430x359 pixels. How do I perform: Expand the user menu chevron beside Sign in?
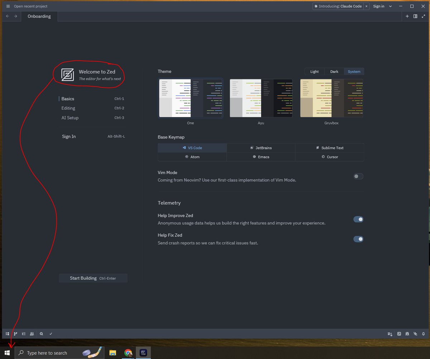point(391,6)
